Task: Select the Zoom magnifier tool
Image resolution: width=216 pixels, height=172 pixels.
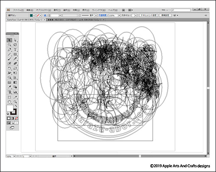Action: click(x=15, y=102)
